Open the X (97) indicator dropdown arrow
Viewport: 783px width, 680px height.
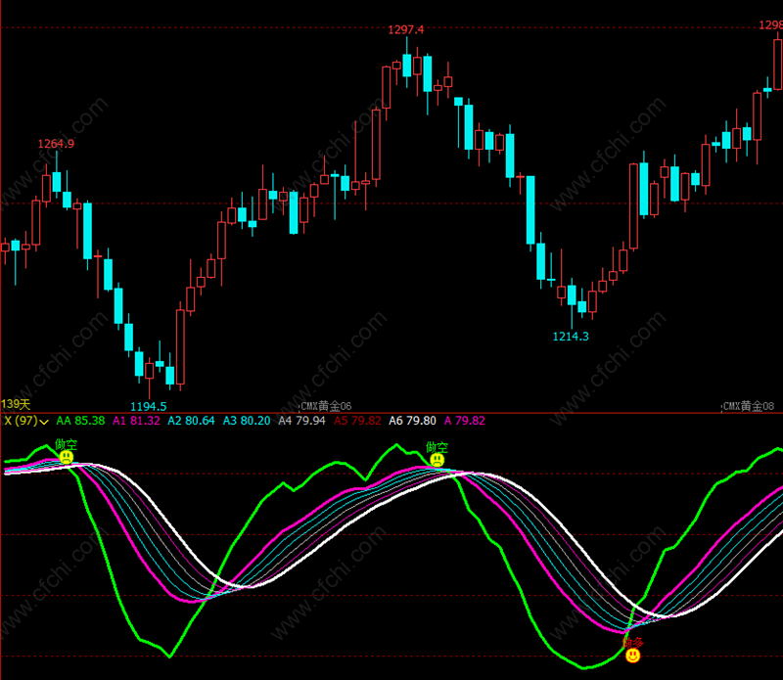44,422
